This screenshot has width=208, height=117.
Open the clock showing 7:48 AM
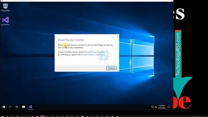[x=162, y=107]
